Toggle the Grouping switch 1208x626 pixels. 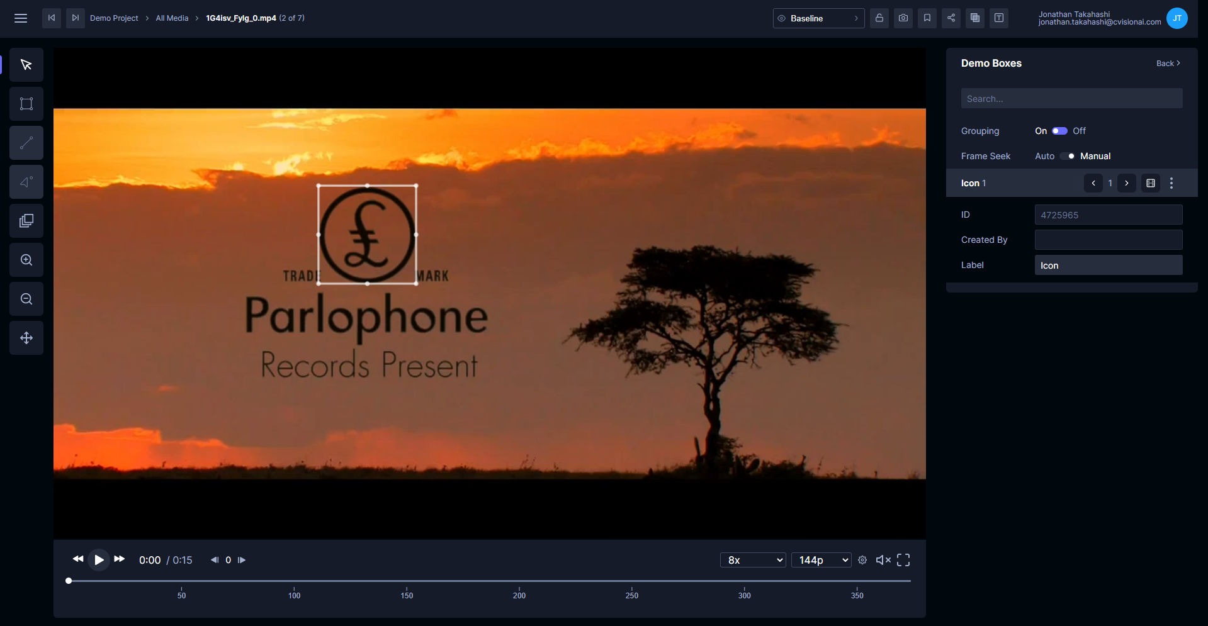point(1059,131)
